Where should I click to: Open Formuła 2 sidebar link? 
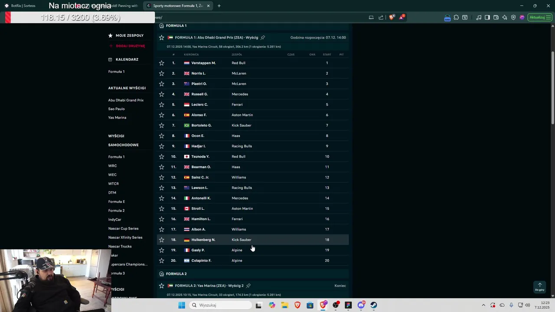pos(117,211)
